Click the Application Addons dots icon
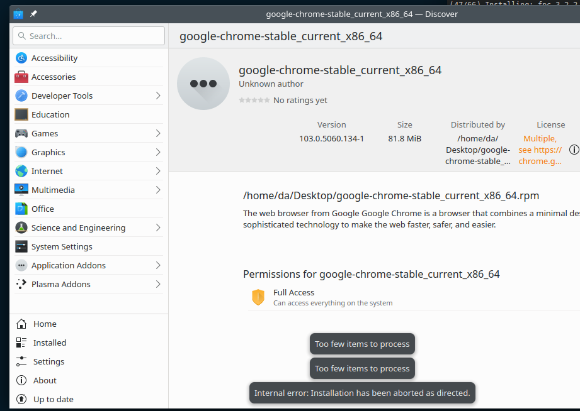This screenshot has width=580, height=411. pos(21,265)
